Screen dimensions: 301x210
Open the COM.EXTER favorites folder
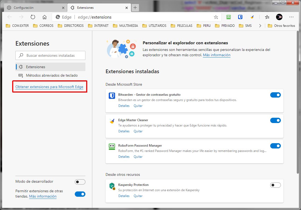point(18,25)
